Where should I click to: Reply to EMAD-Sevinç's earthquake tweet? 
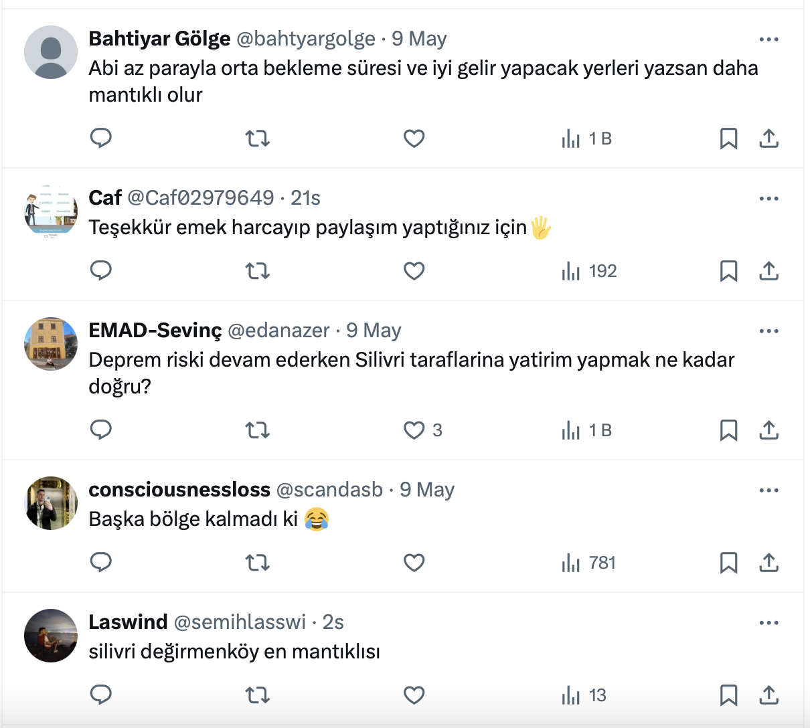(101, 430)
